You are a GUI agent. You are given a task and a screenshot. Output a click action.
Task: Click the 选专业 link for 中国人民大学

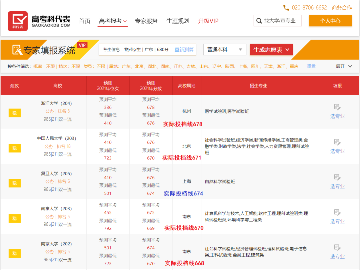(337, 151)
